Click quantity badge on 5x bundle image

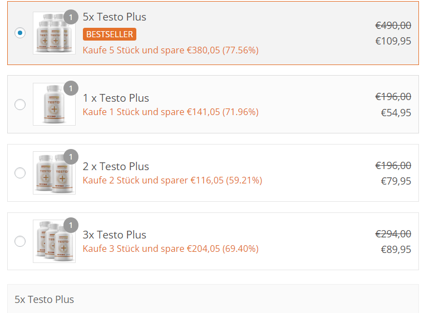coord(71,17)
